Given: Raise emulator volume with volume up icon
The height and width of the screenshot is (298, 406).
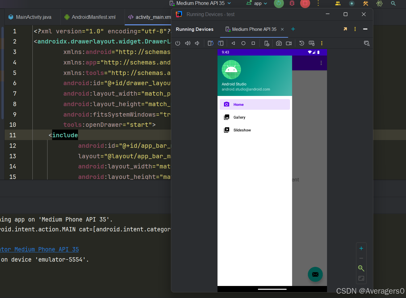Looking at the screenshot, I should click(188, 43).
